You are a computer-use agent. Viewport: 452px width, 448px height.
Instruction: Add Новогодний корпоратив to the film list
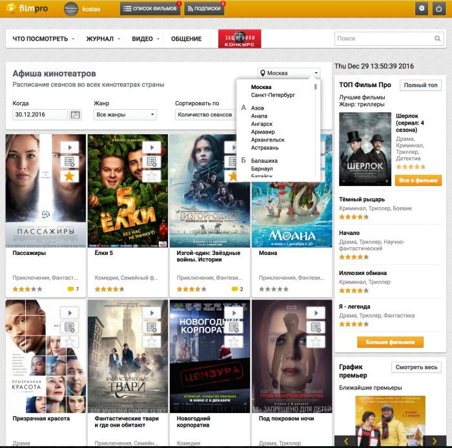pyautogui.click(x=234, y=327)
